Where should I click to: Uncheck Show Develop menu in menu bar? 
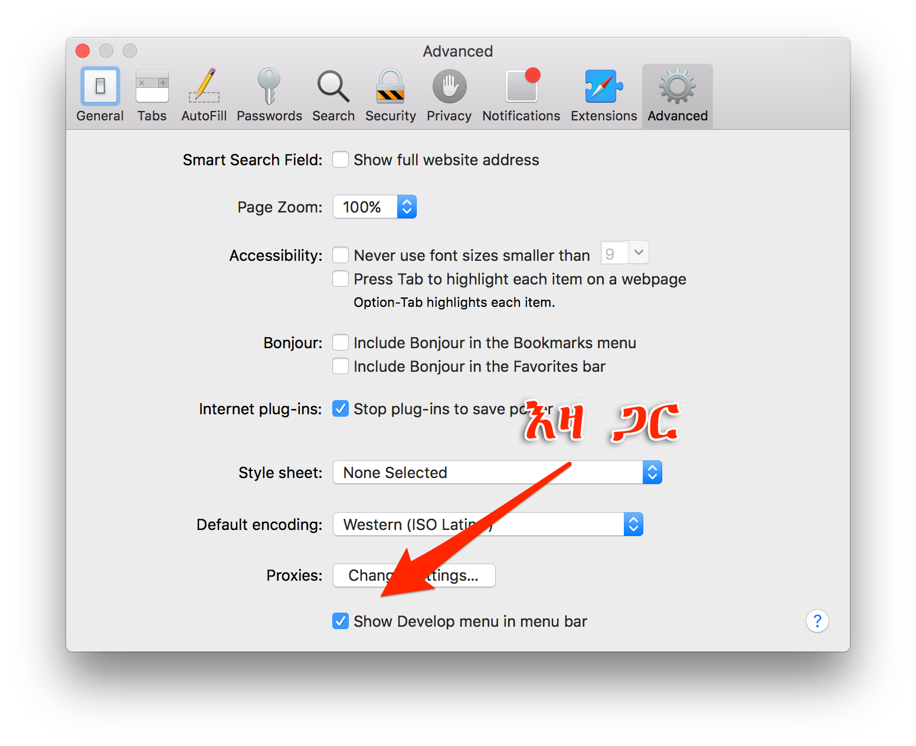tap(341, 621)
